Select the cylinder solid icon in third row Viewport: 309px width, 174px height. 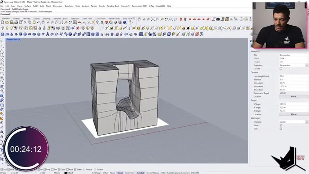pos(20,34)
